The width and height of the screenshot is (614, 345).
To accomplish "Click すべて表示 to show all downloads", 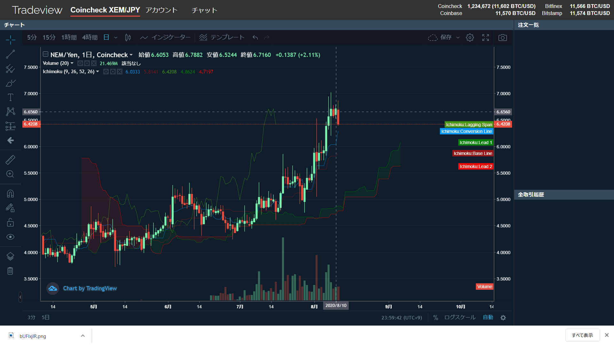I will tap(582, 335).
